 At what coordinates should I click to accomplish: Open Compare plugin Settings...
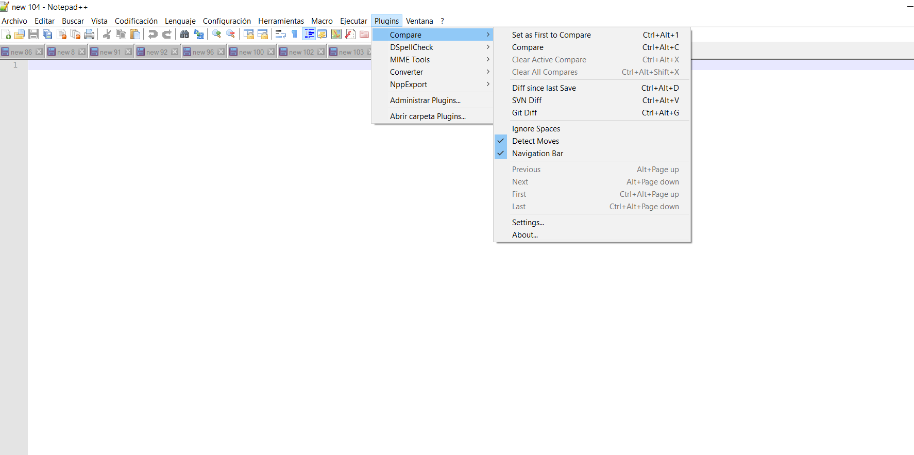(592, 223)
